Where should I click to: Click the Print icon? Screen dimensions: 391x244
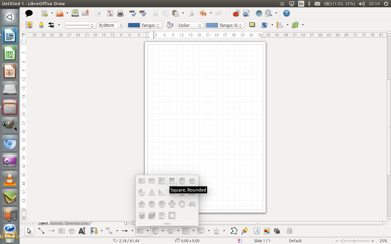point(120,13)
